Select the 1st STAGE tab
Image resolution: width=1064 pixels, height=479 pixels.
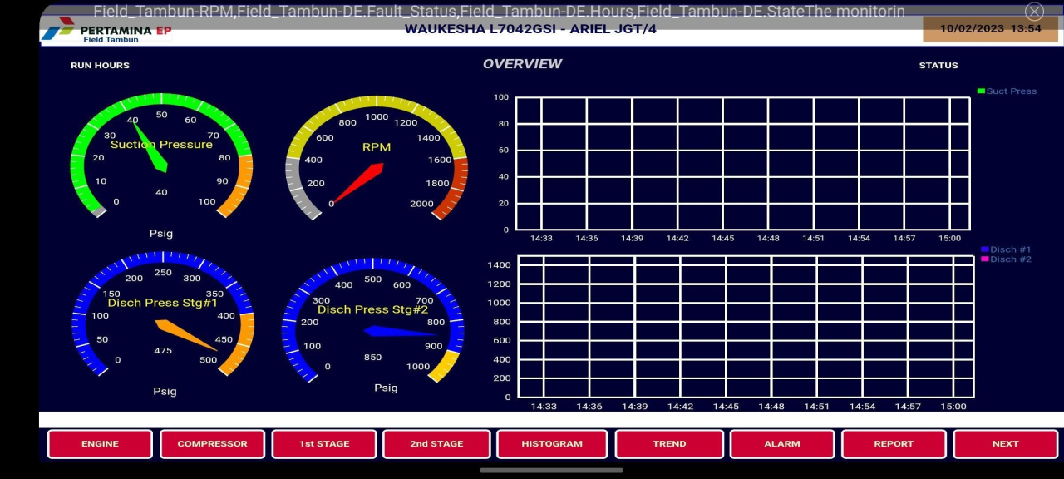click(324, 444)
